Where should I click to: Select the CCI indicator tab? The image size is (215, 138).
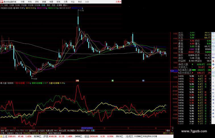click(26, 131)
